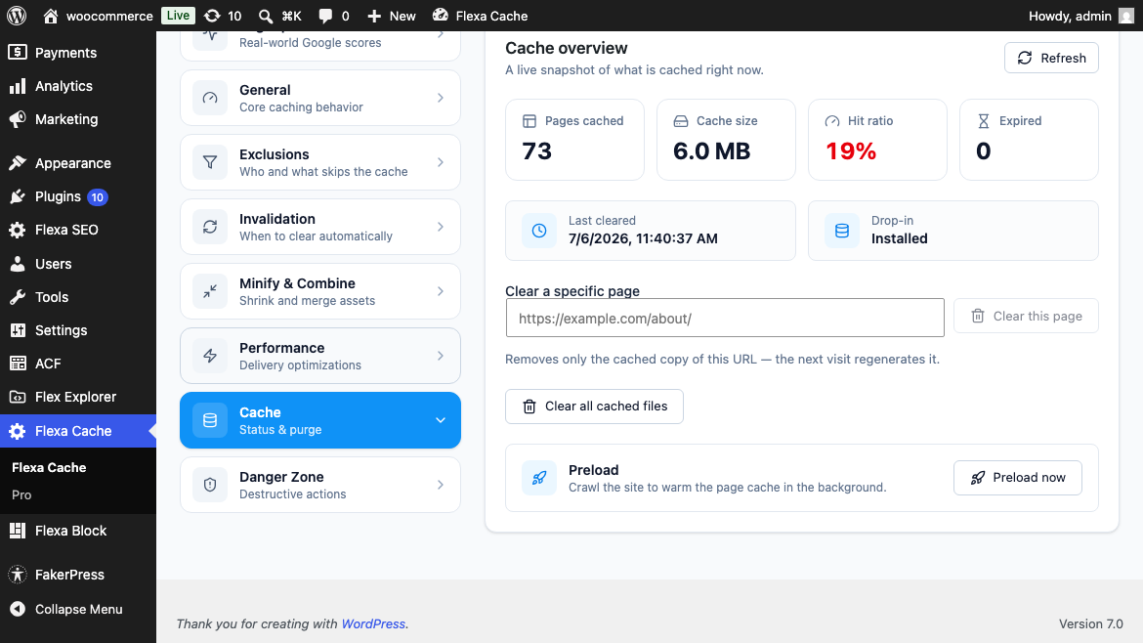Click the Cache size 6.0 MB value
This screenshot has height=643, width=1143.
point(711,150)
